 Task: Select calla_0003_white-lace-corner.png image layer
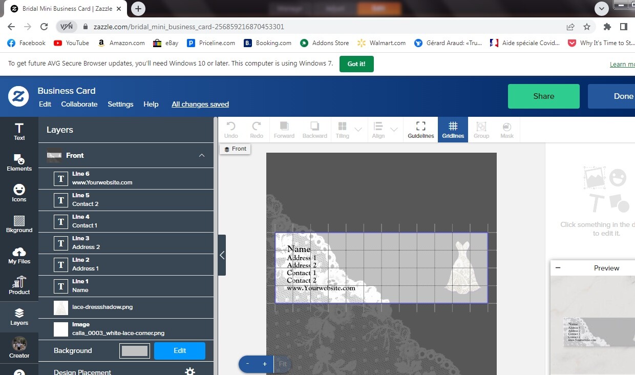tap(126, 329)
